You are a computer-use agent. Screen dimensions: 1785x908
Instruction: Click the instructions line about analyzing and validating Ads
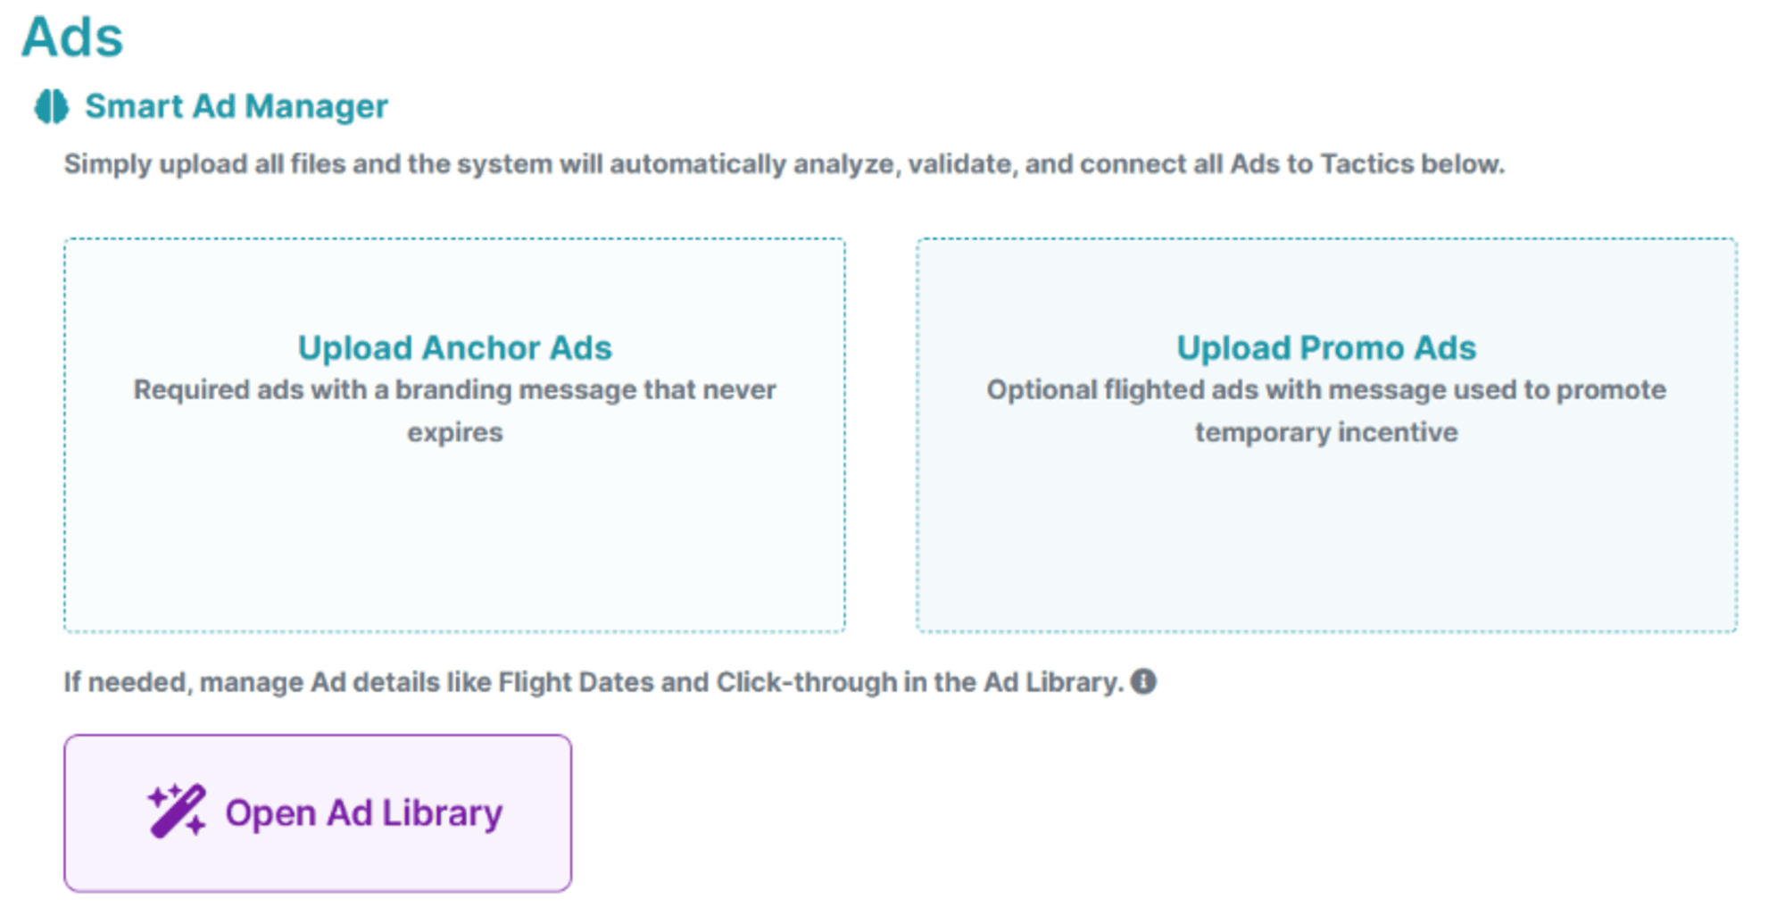783,163
